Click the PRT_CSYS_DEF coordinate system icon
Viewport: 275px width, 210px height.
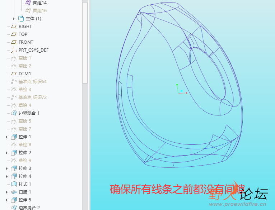(14, 50)
